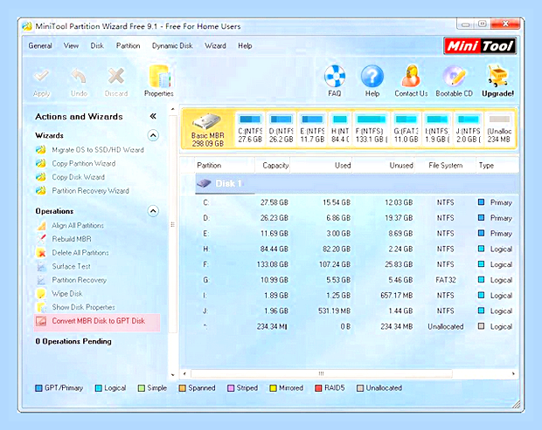This screenshot has height=430, width=542.
Task: Select the H: 84.4 GB partition block
Action: tap(340, 129)
